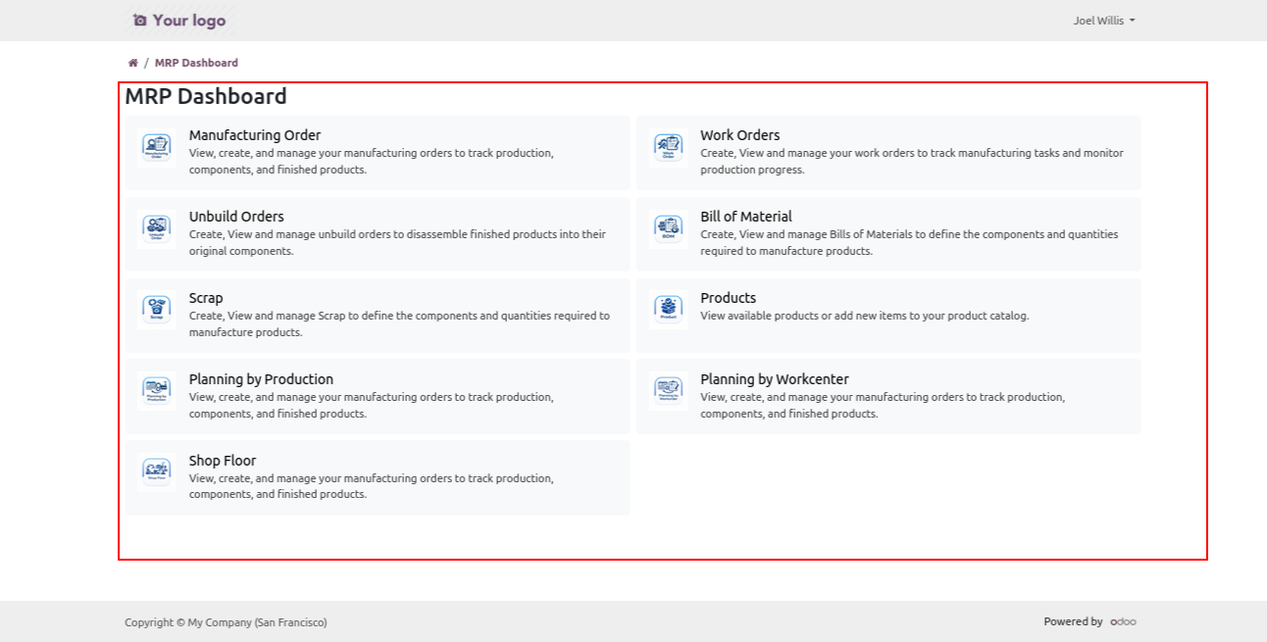Open the Bill of Material heading
Viewport: 1267px width, 642px height.
pyautogui.click(x=745, y=217)
